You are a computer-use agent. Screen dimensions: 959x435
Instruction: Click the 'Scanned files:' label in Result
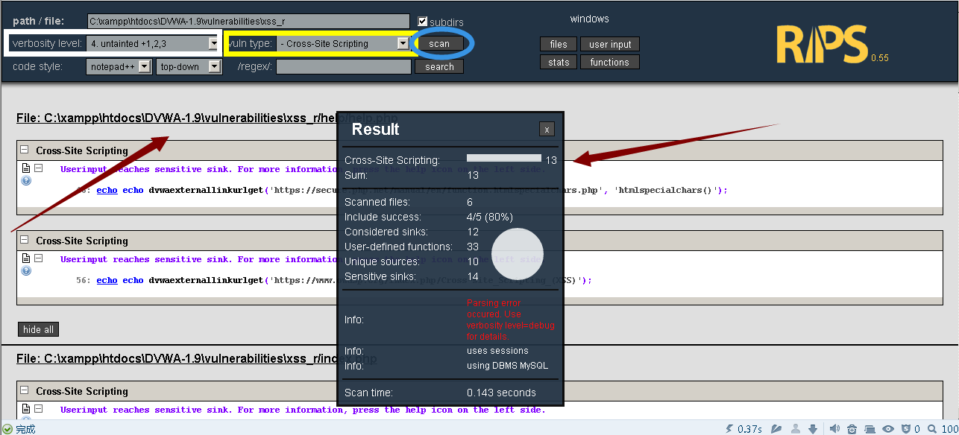[377, 202]
